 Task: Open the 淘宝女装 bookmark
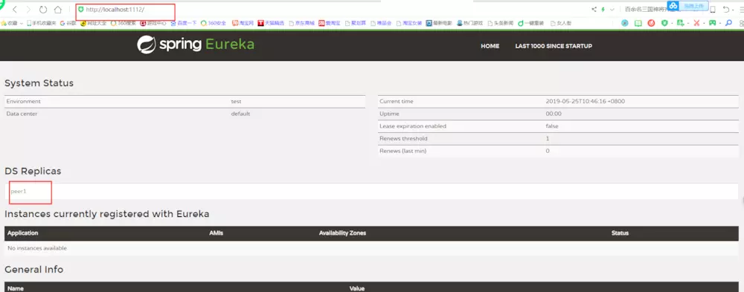click(x=409, y=23)
